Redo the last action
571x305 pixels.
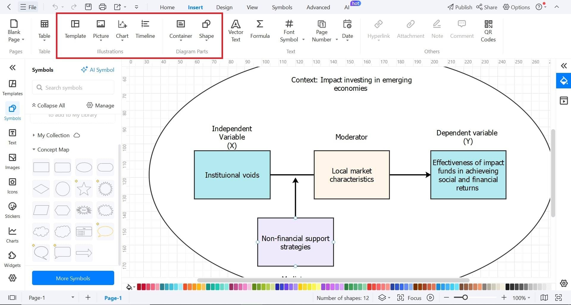pyautogui.click(x=74, y=7)
